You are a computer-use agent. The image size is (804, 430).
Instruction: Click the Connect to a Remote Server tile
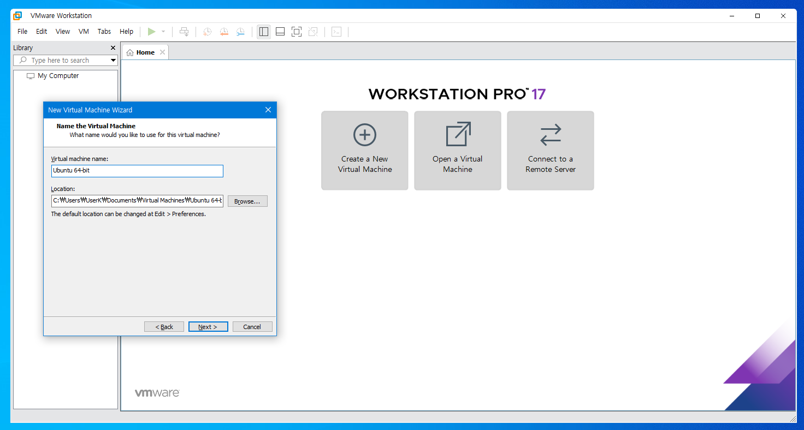pyautogui.click(x=551, y=151)
